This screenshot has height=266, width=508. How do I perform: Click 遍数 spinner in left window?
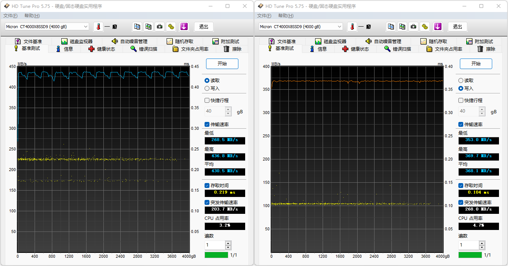pyautogui.click(x=228, y=245)
